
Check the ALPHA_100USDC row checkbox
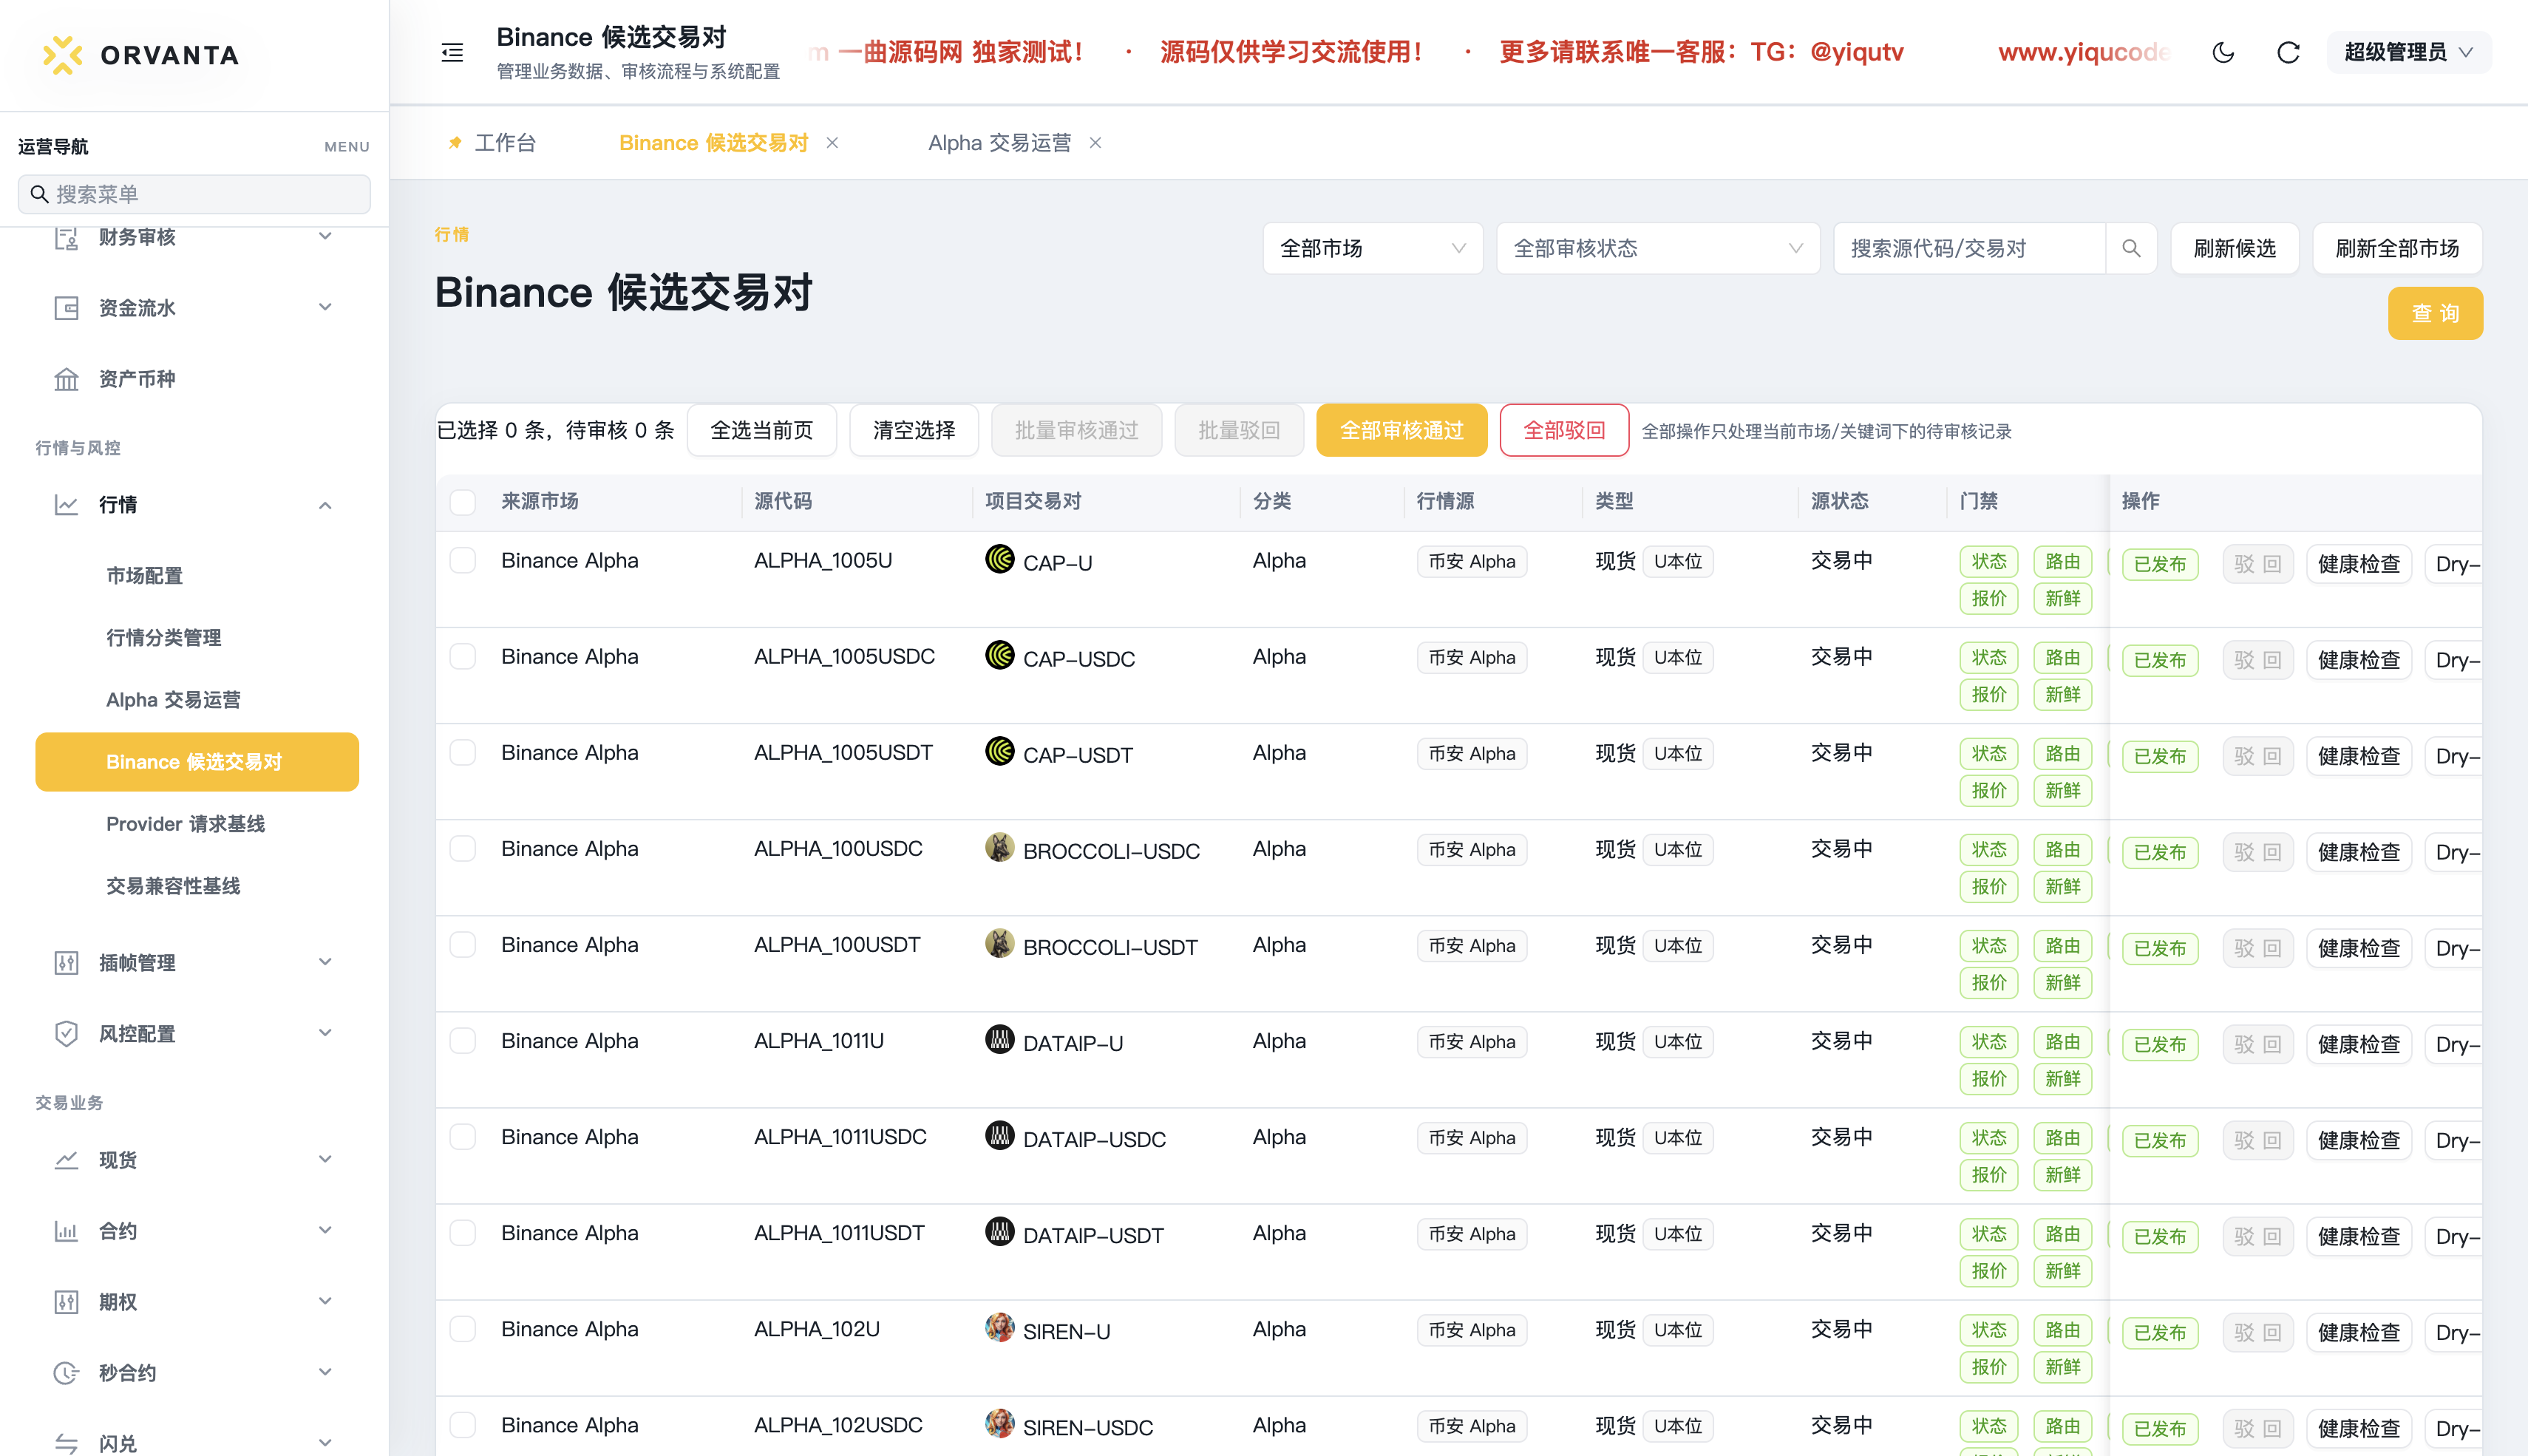[462, 848]
